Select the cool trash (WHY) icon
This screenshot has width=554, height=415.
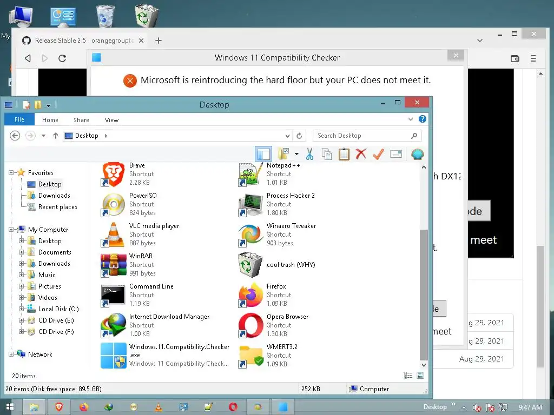pos(251,265)
